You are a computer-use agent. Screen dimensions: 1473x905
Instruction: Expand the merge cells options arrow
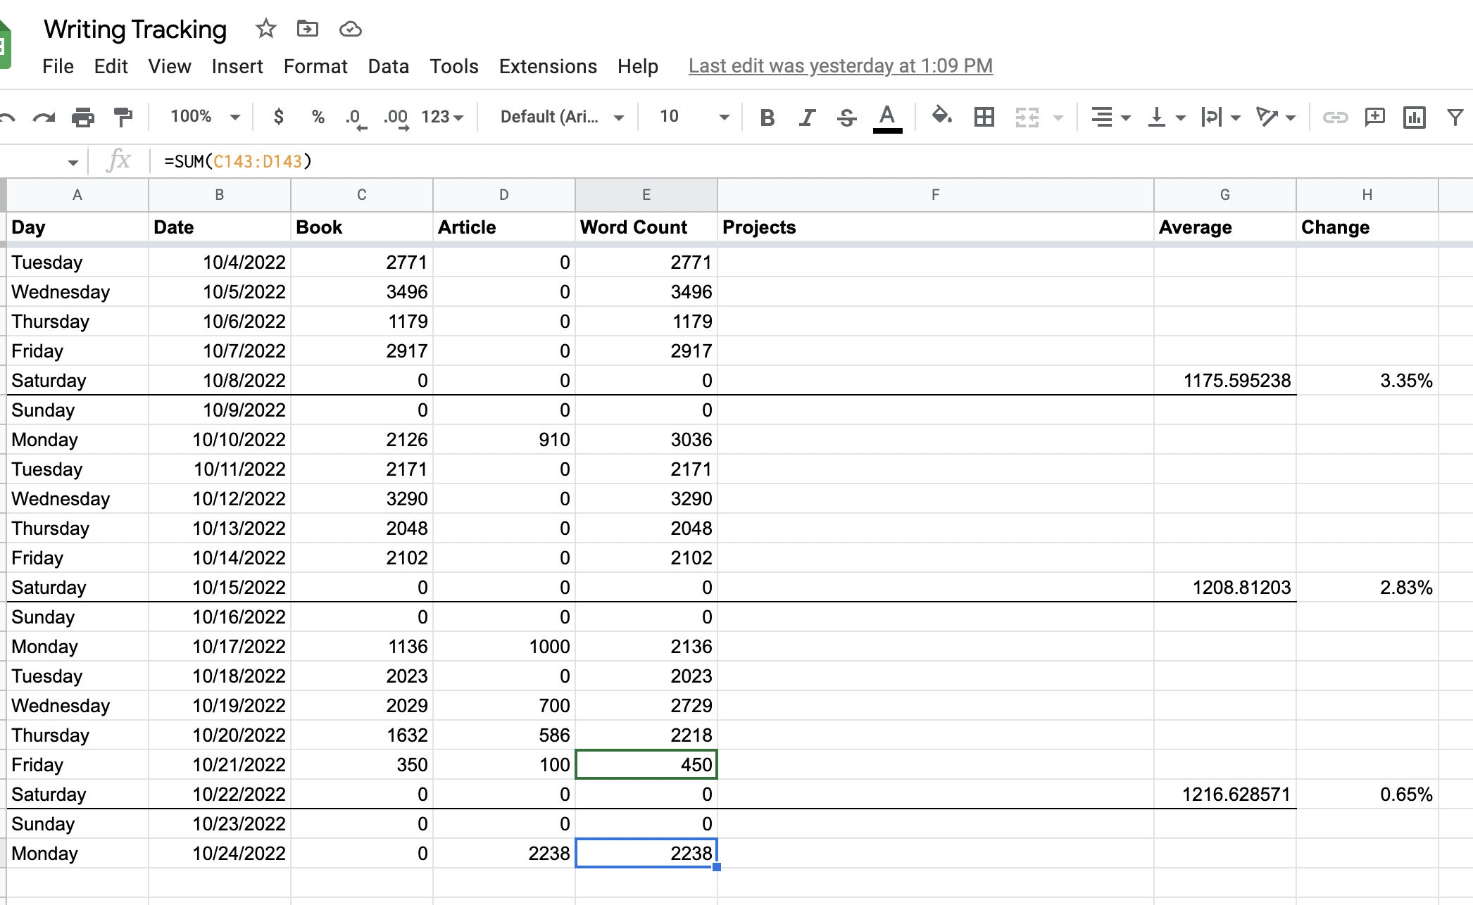click(1058, 118)
